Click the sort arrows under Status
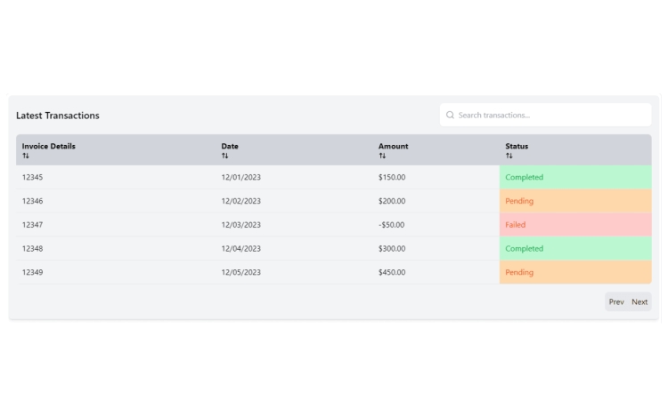 (x=509, y=156)
